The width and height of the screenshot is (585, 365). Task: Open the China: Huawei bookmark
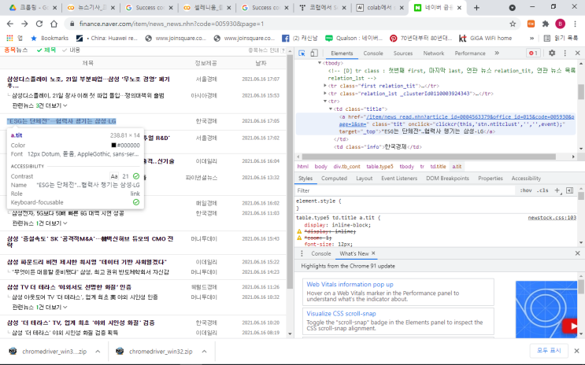point(107,38)
